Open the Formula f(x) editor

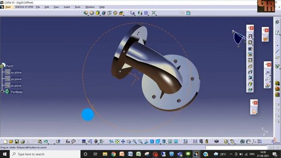tap(68, 142)
